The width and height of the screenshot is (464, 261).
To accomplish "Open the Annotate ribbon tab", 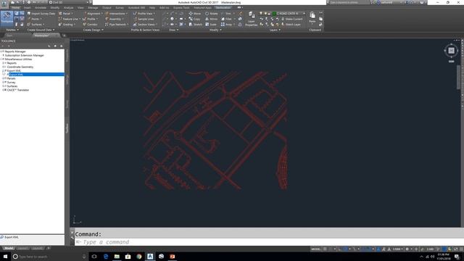I will [x=41, y=8].
